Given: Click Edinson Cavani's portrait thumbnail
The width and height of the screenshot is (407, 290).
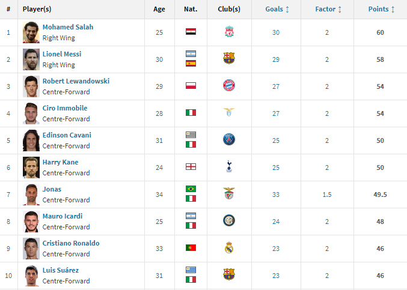Looking at the screenshot, I should tap(31, 140).
